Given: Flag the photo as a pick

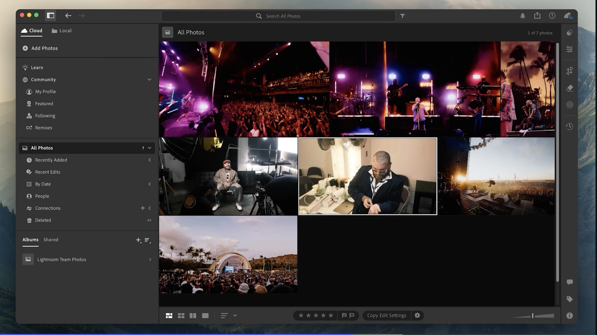Looking at the screenshot, I should 344,315.
